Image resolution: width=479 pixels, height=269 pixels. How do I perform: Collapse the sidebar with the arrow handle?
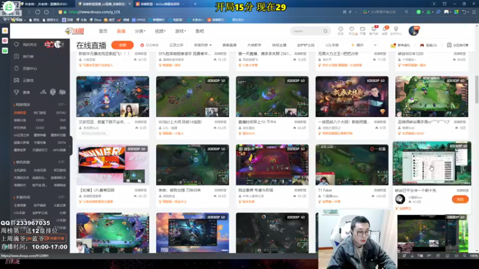point(71,146)
